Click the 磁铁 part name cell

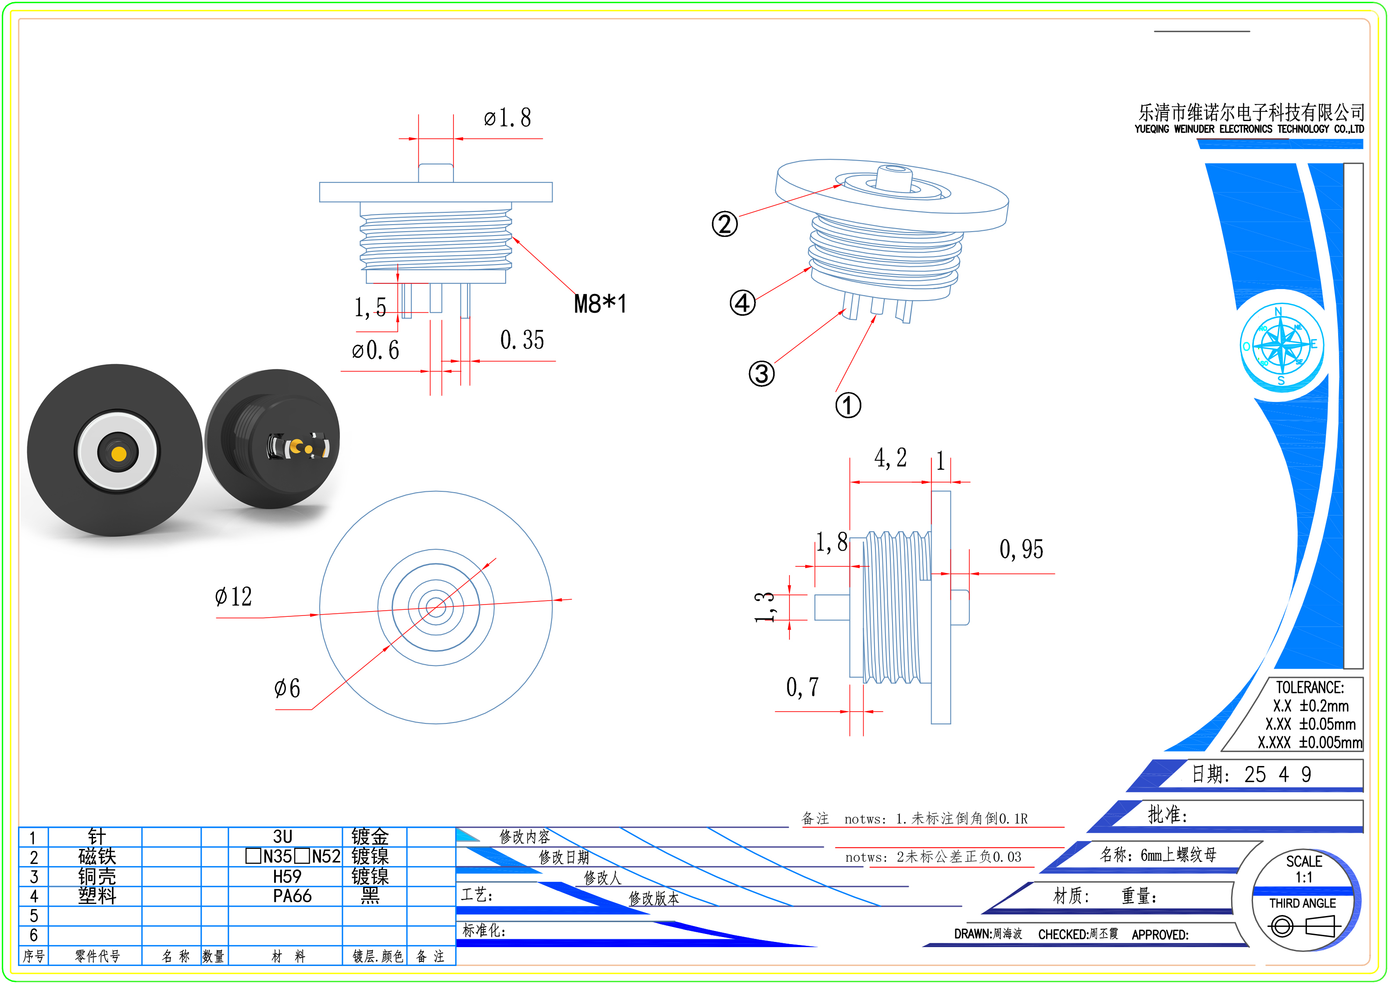(95, 856)
